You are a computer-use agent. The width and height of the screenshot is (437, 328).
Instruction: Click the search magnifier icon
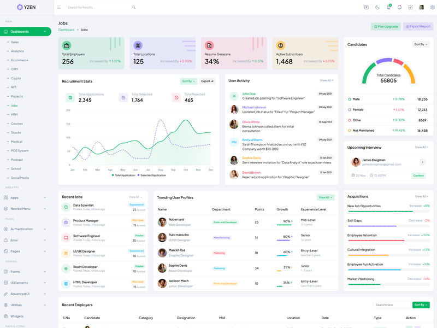(x=133, y=7)
